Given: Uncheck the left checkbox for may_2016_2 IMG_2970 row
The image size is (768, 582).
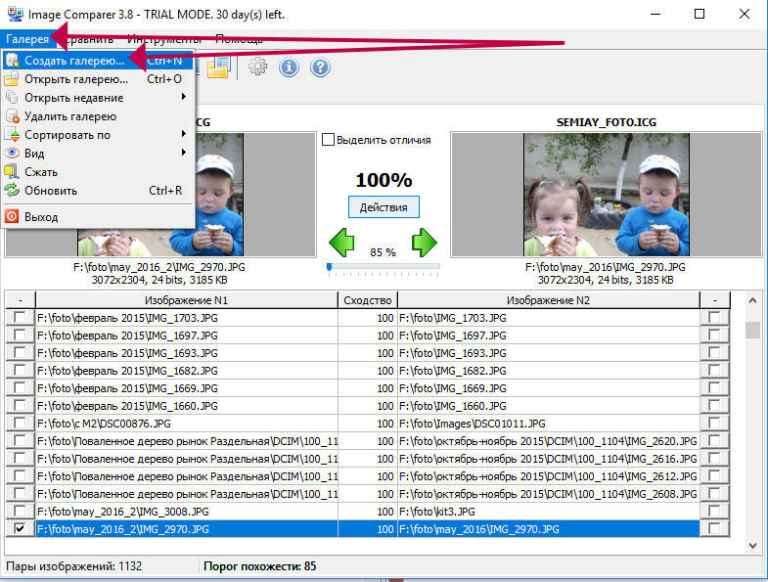Looking at the screenshot, I should (x=21, y=529).
